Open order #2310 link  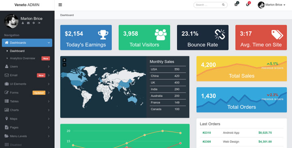point(207,133)
